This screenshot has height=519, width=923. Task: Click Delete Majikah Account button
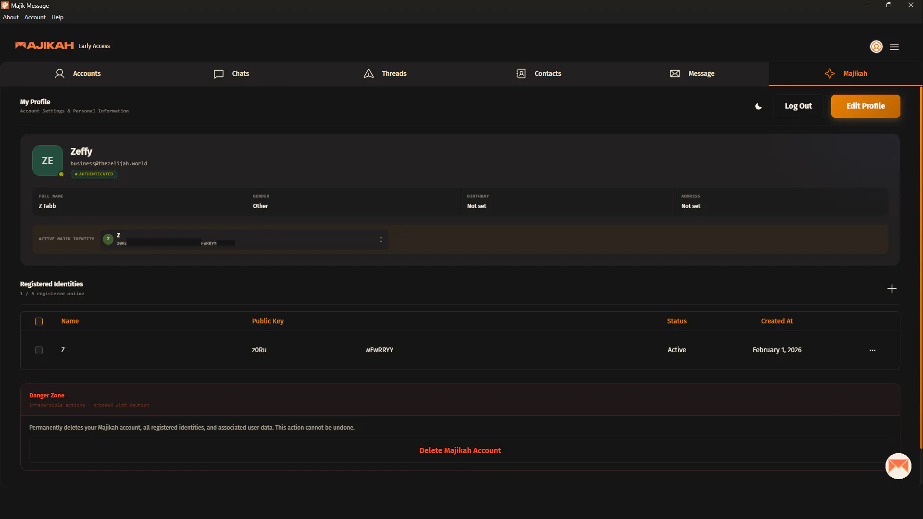pyautogui.click(x=460, y=451)
